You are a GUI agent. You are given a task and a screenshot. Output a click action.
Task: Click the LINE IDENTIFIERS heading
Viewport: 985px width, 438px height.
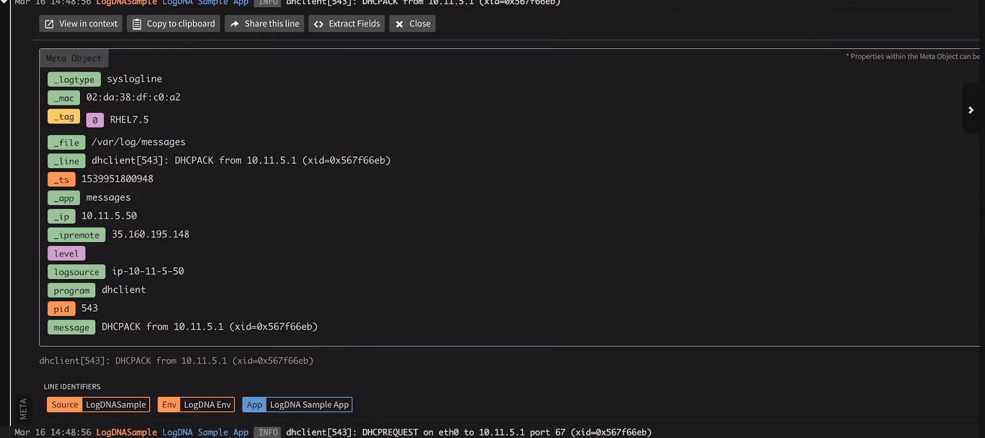(72, 387)
